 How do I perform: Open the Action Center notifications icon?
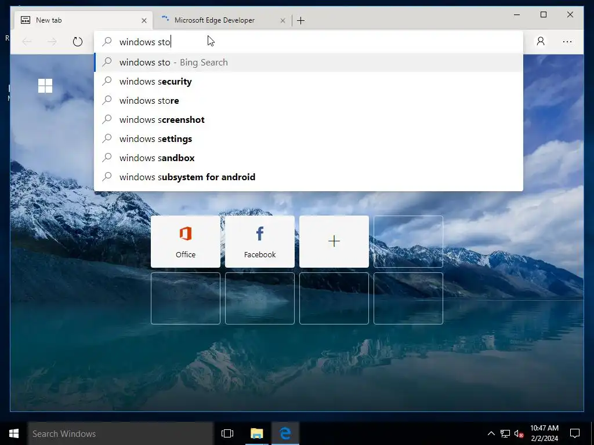point(575,433)
